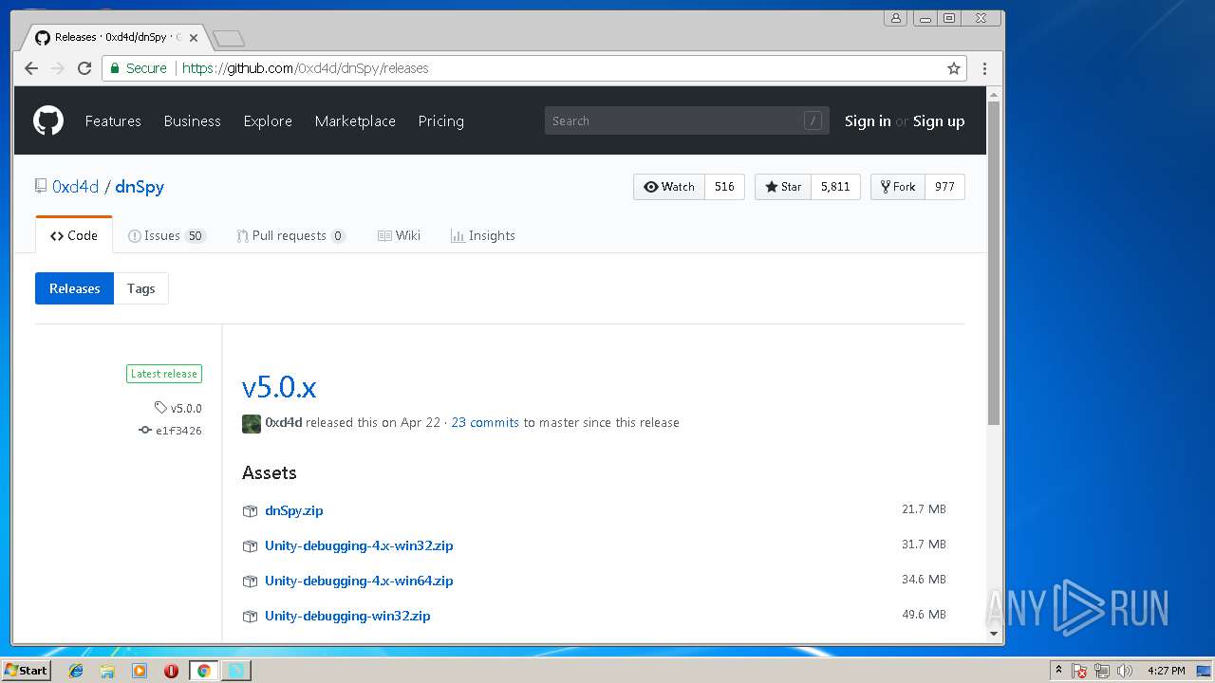
Task: Click the Secure padlock indicator
Action: point(139,68)
